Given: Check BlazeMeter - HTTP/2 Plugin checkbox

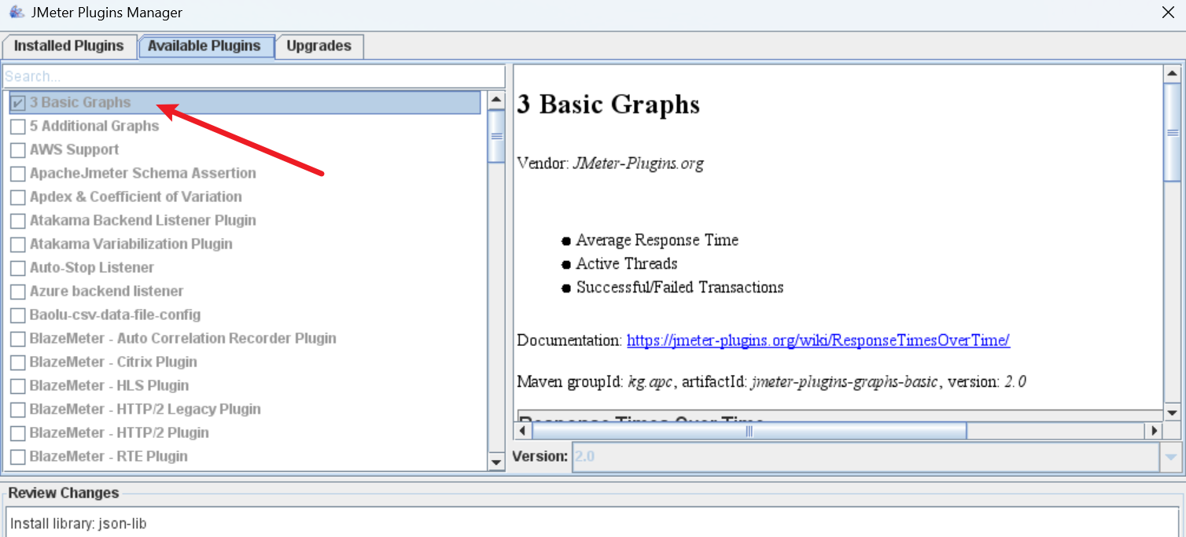Looking at the screenshot, I should [x=18, y=433].
